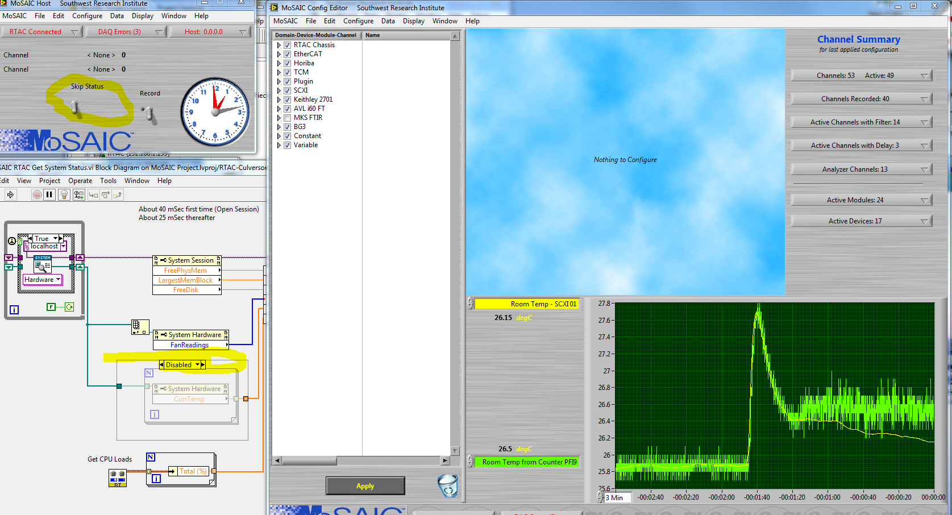Viewport: 952px width, 515px height.
Task: Click the Apply button
Action: click(x=365, y=486)
